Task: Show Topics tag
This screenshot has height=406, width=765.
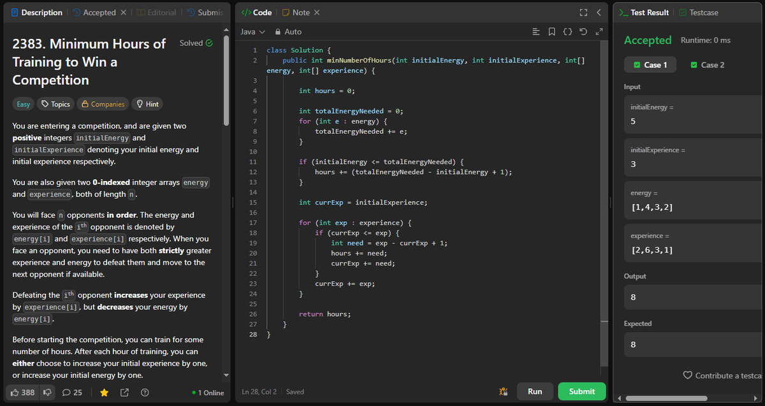Action: click(x=55, y=104)
